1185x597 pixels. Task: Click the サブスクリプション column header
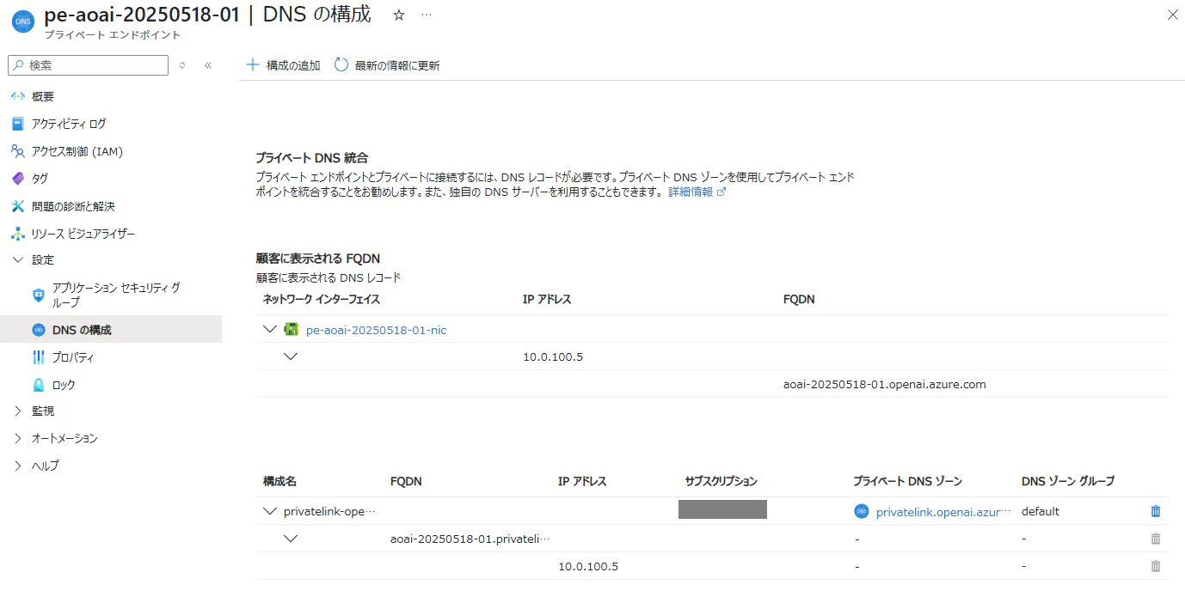(721, 481)
